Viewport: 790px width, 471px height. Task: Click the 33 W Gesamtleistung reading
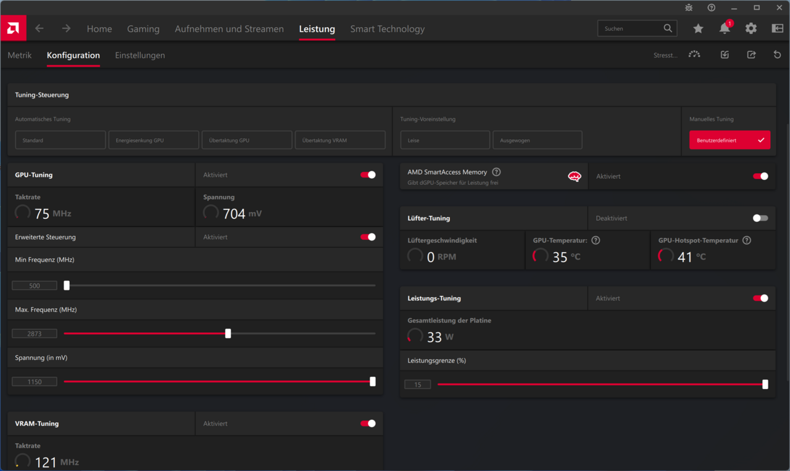point(440,337)
